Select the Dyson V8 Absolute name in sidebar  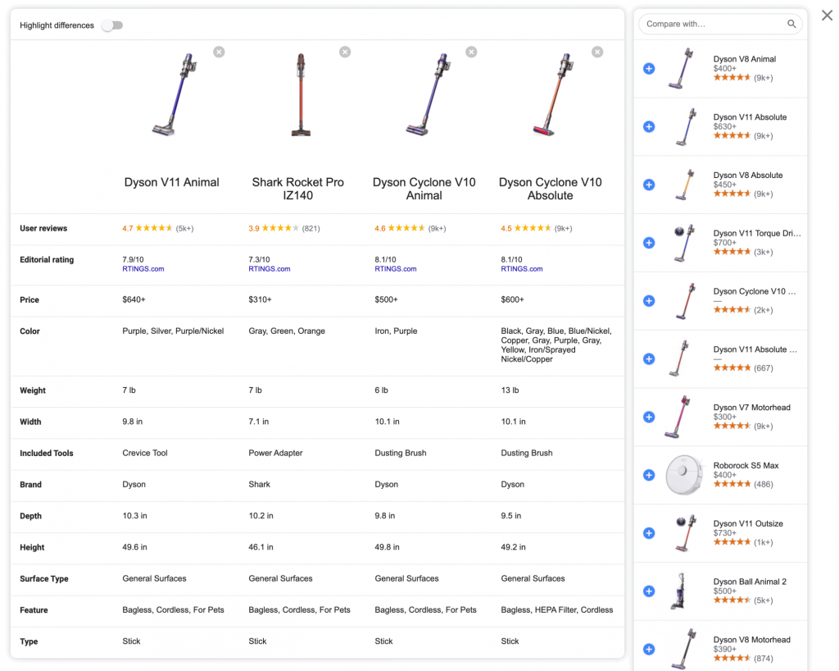(x=747, y=175)
